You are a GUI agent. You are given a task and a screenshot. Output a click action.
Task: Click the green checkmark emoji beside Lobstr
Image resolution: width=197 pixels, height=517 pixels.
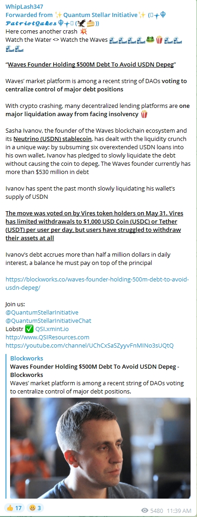pyautogui.click(x=29, y=329)
